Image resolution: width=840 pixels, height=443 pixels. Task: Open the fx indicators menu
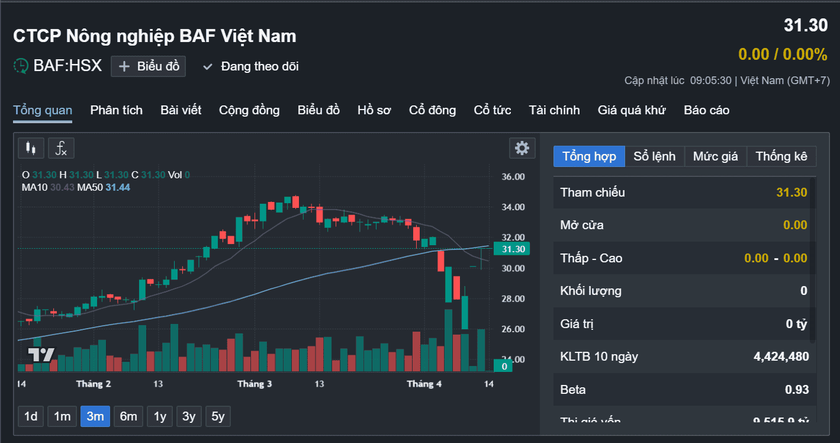(x=61, y=148)
